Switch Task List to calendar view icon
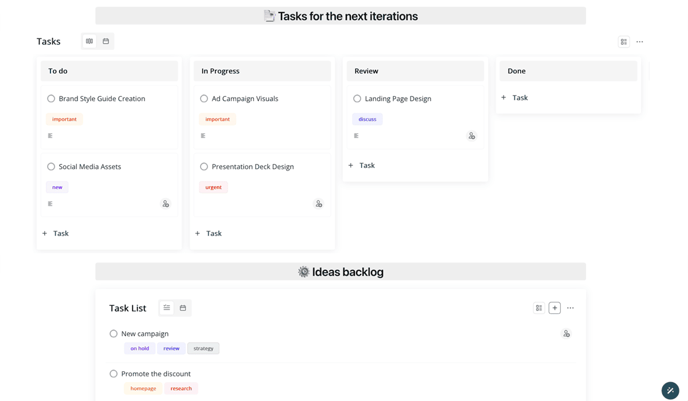The image size is (688, 401). [183, 308]
